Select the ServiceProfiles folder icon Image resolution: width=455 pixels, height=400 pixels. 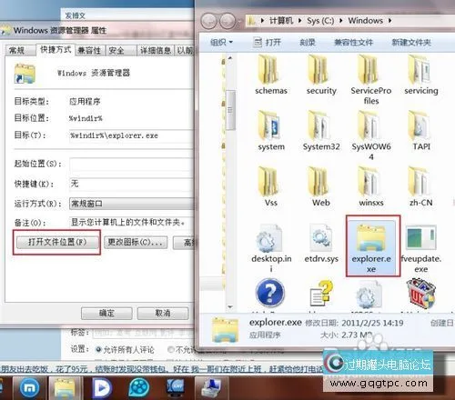[x=369, y=70]
